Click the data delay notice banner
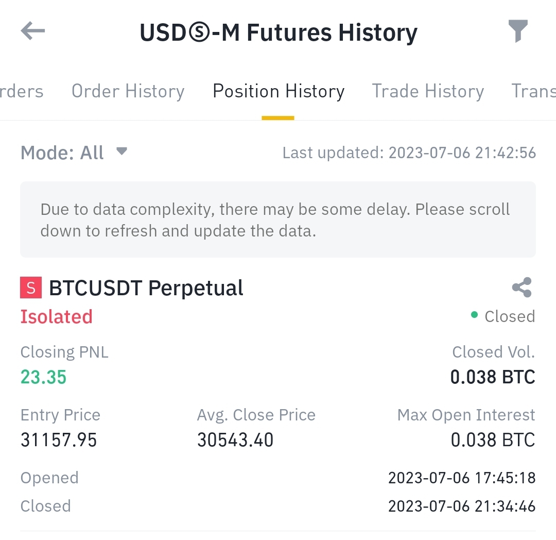The image size is (556, 540). (278, 220)
